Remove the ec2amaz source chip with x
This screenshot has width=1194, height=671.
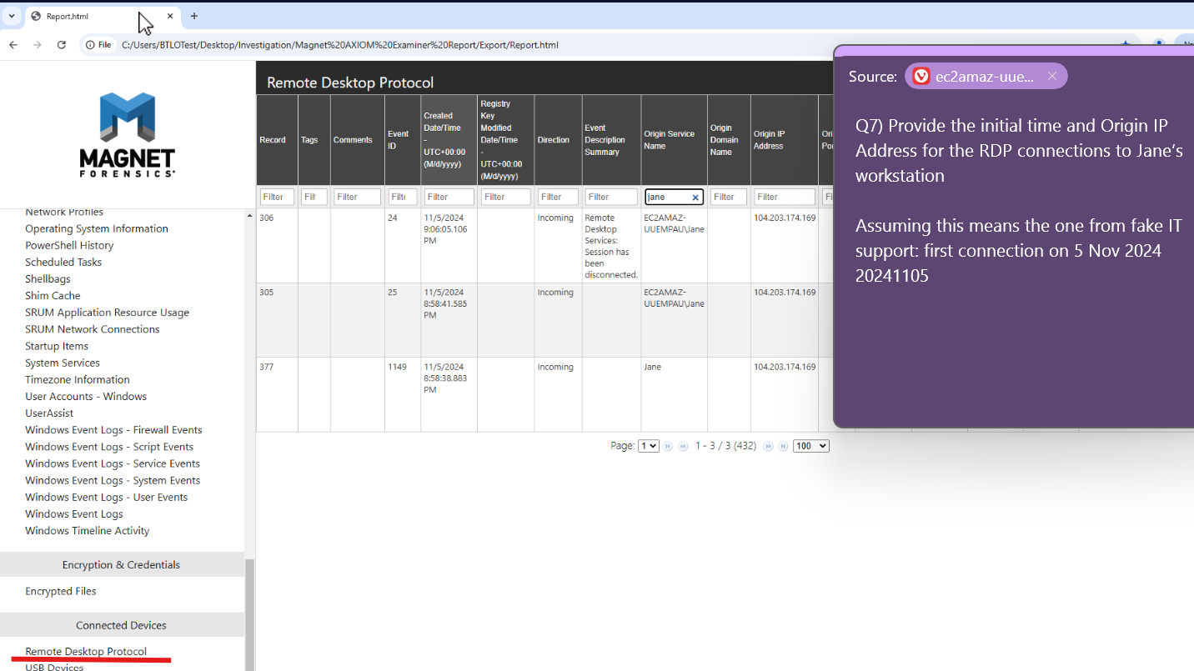1052,76
